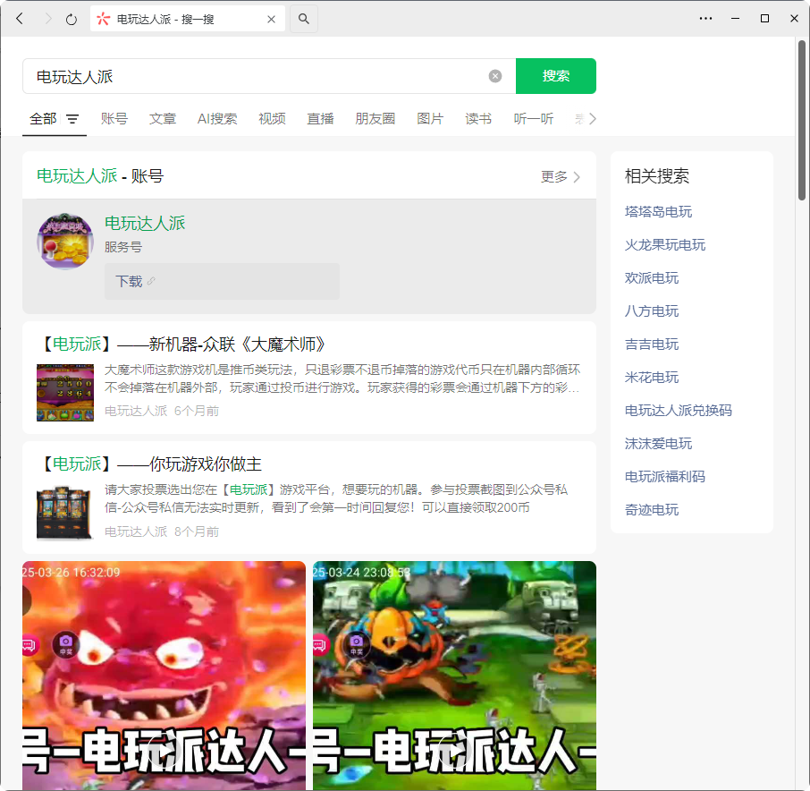810x791 pixels.
Task: Select the 全部 tab
Action: 43,119
